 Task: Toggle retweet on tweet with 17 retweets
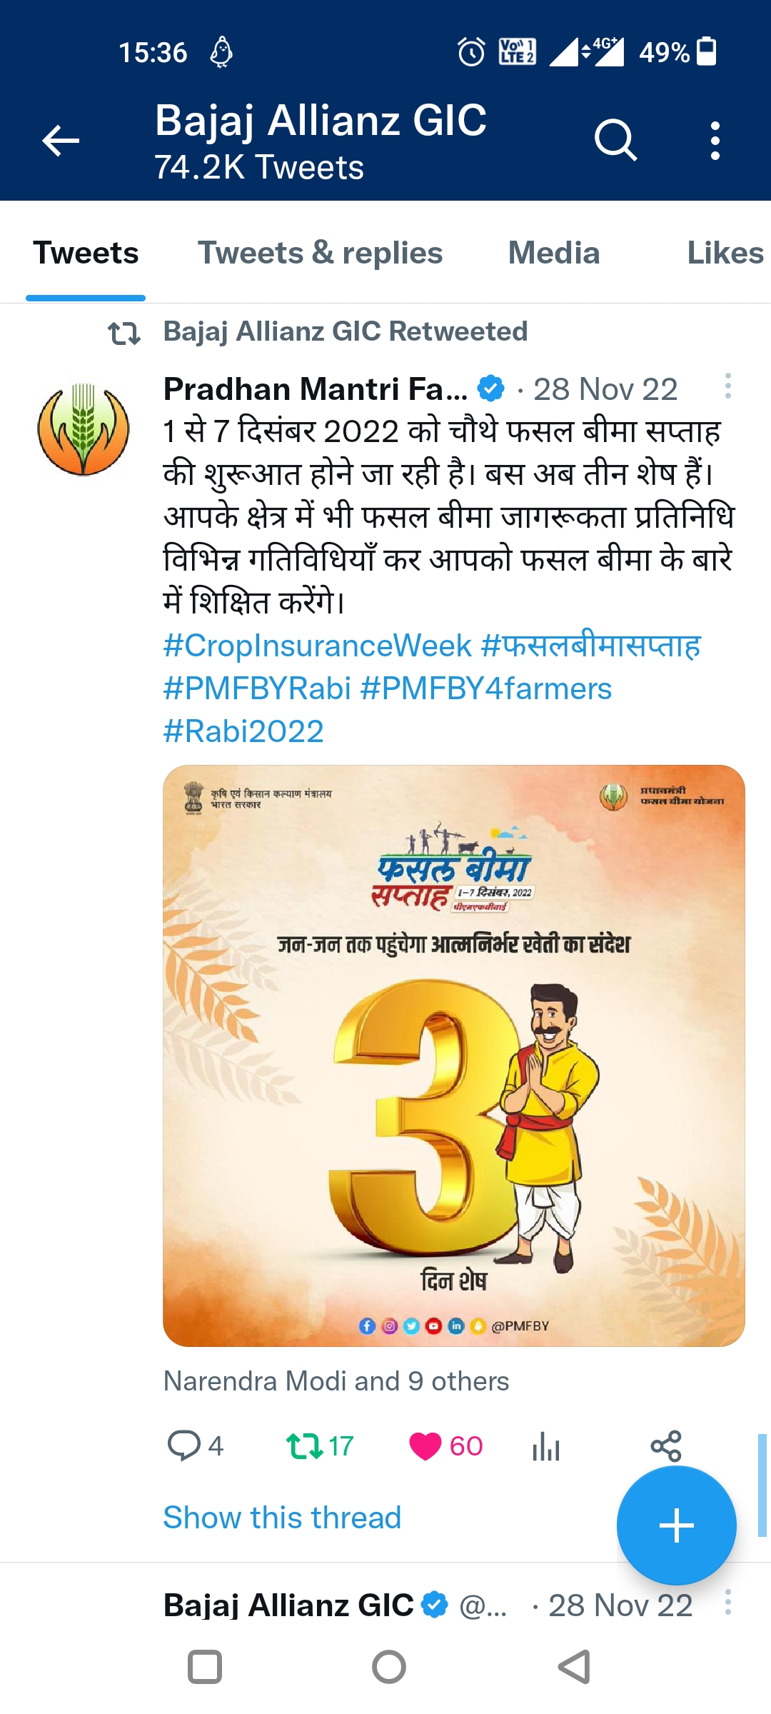(x=319, y=1446)
